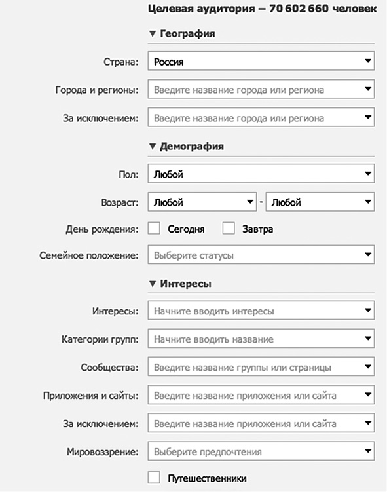Image resolution: width=387 pixels, height=492 pixels.
Task: Click the Интересы input field
Action: [x=261, y=311]
